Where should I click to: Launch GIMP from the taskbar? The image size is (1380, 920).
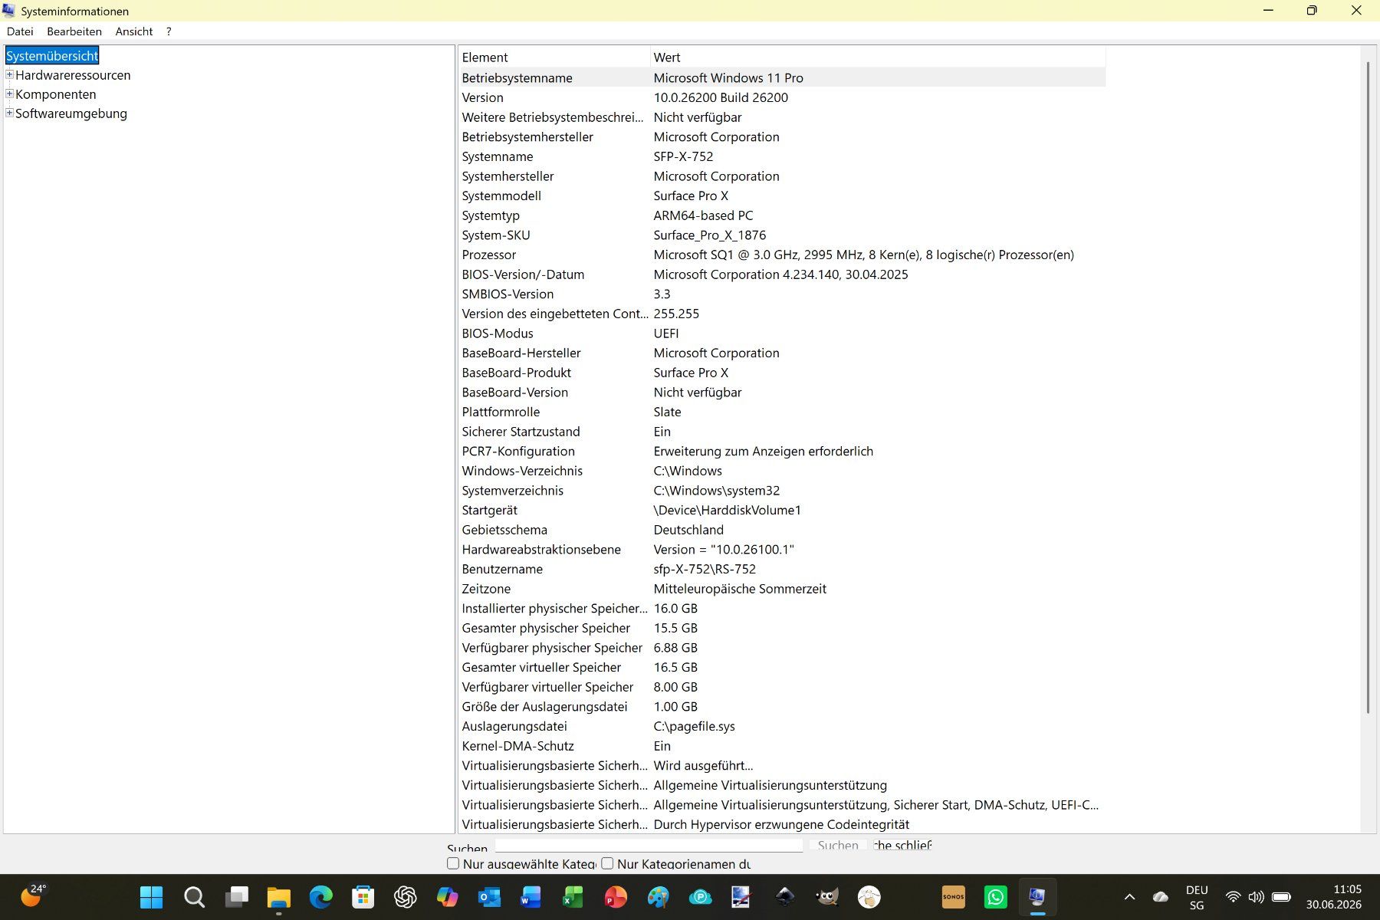[x=827, y=897]
